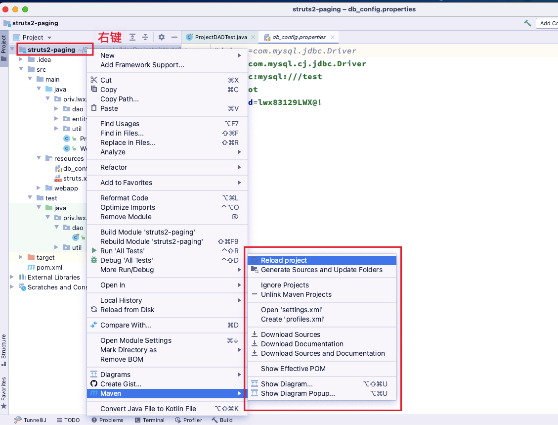Click the green Run arrow icon for All Tests
Image resolution: width=558 pixels, height=425 pixels.
[x=94, y=250]
